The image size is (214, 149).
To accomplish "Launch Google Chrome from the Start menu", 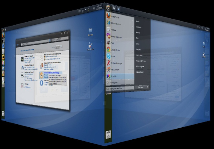I will (119, 50).
